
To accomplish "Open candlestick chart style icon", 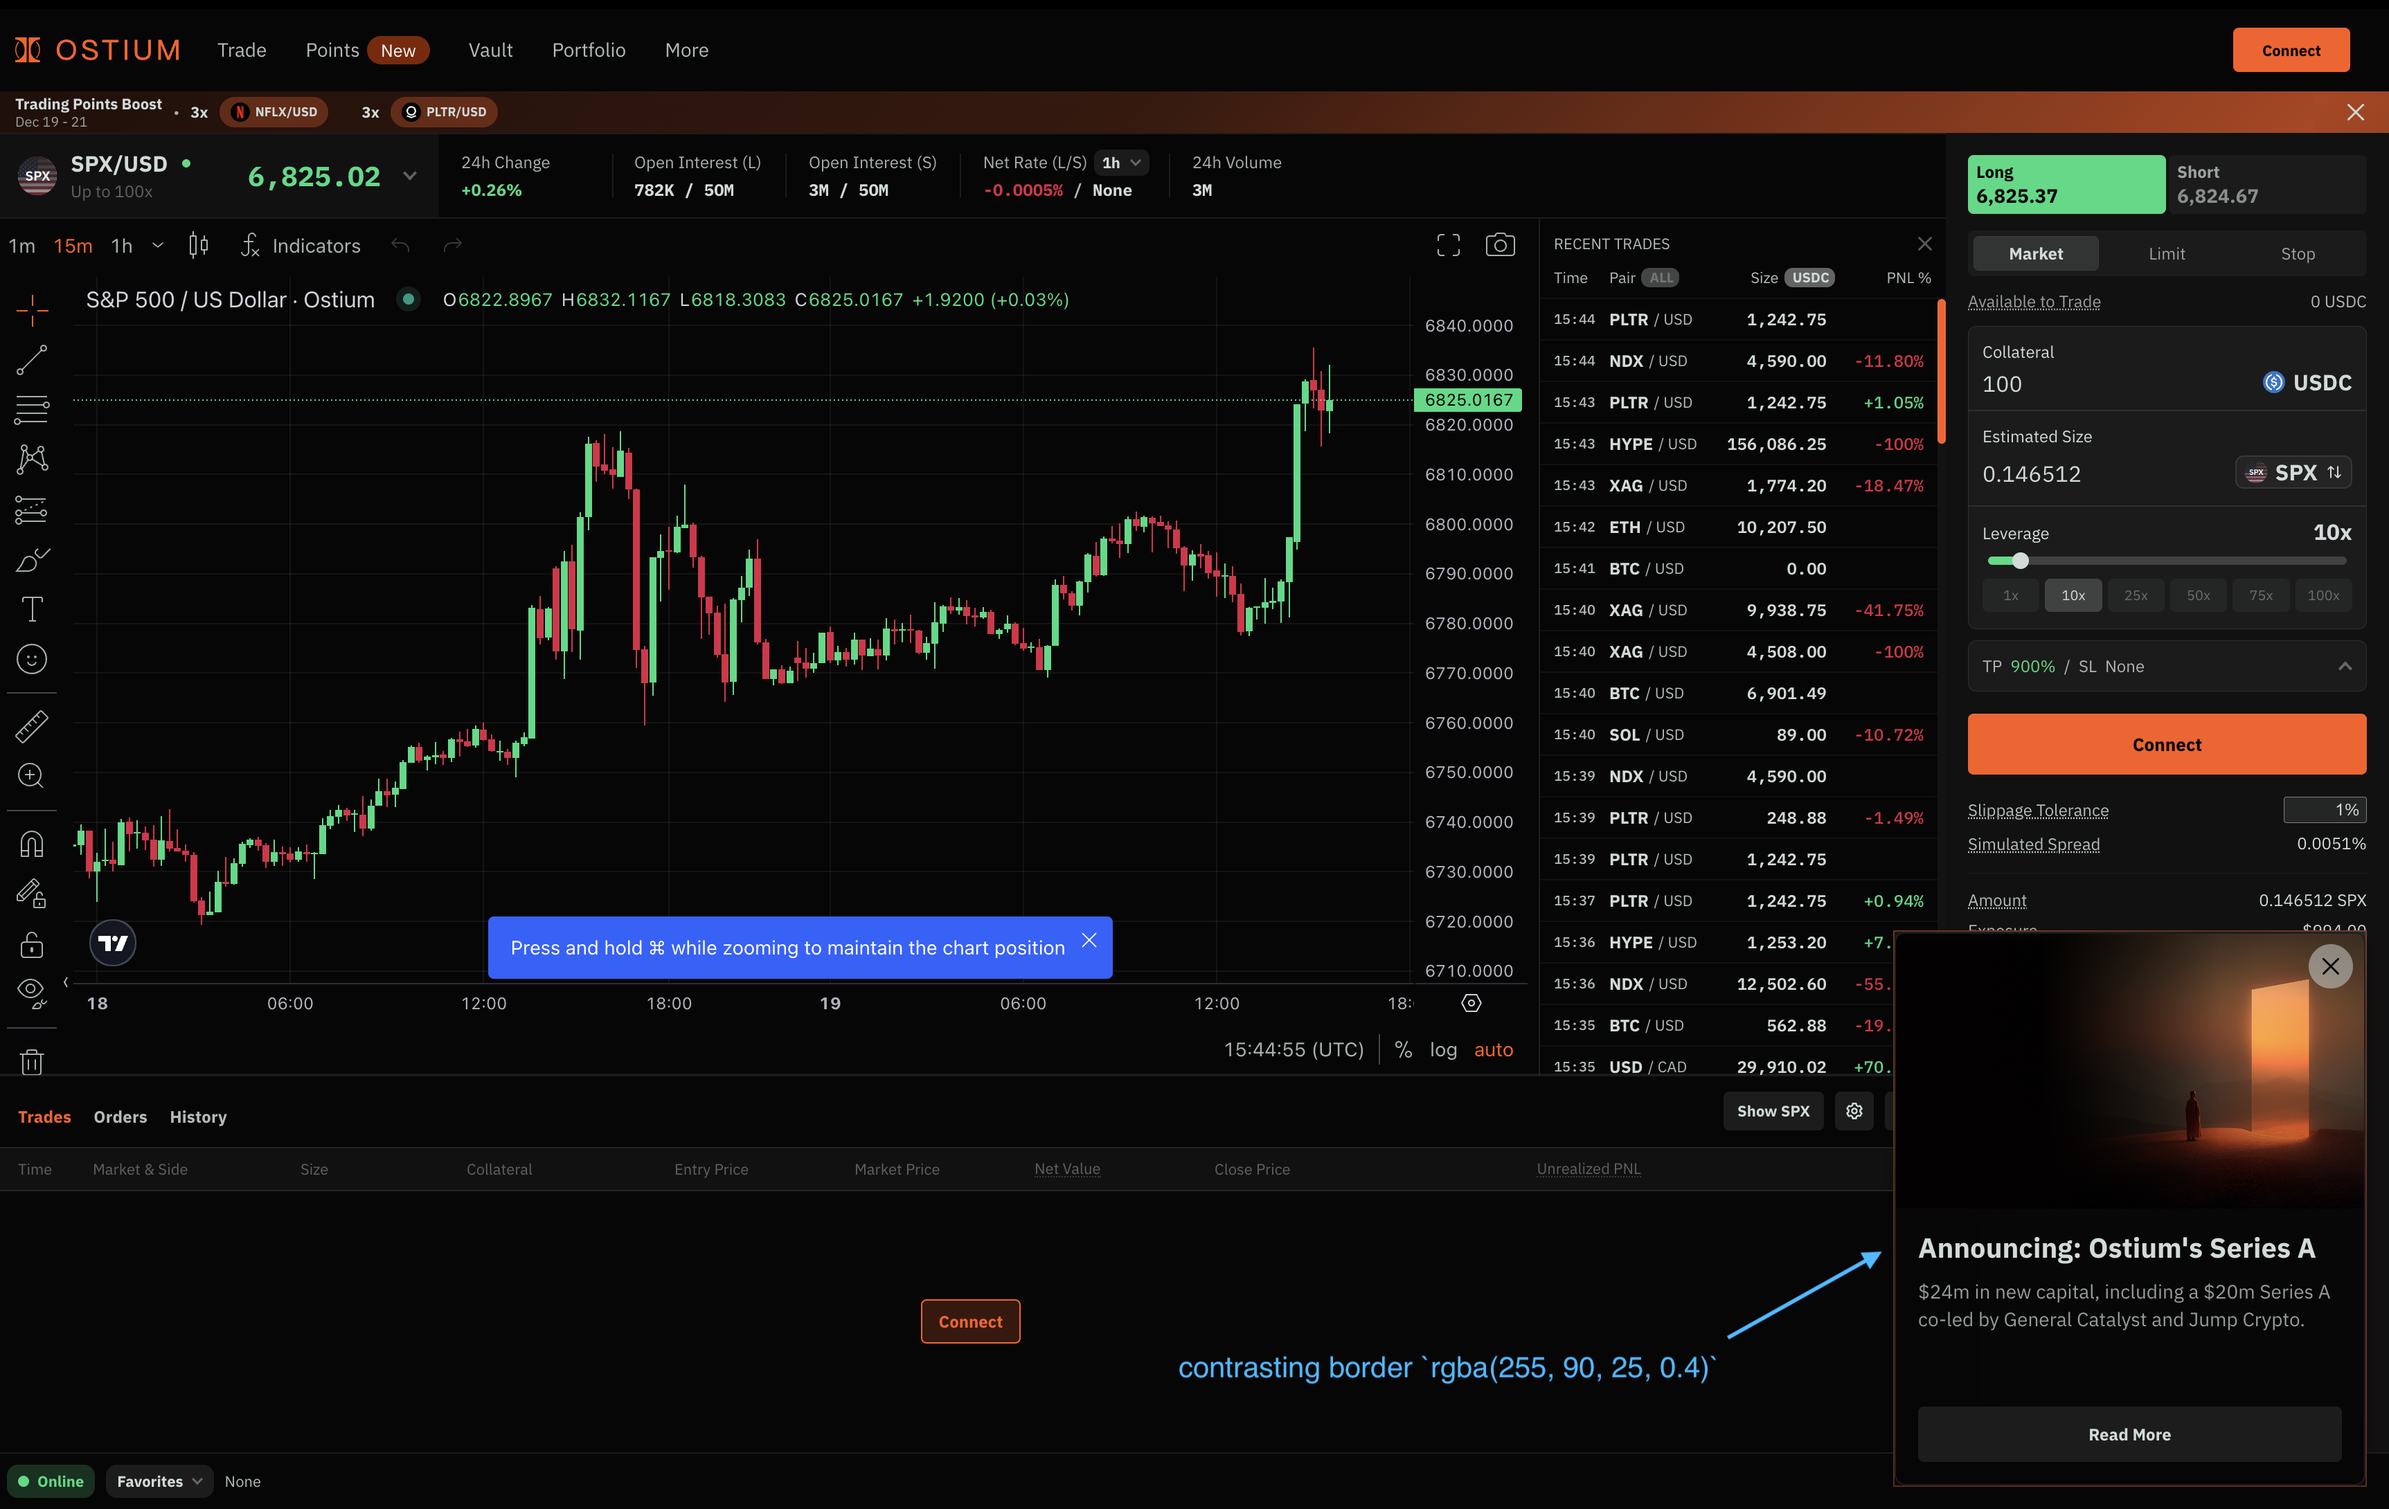I will click(x=199, y=245).
